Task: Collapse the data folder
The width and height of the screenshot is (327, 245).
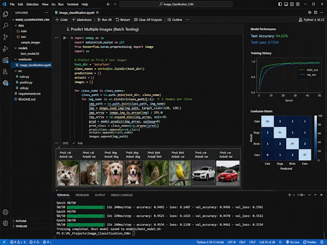Action: [16, 25]
